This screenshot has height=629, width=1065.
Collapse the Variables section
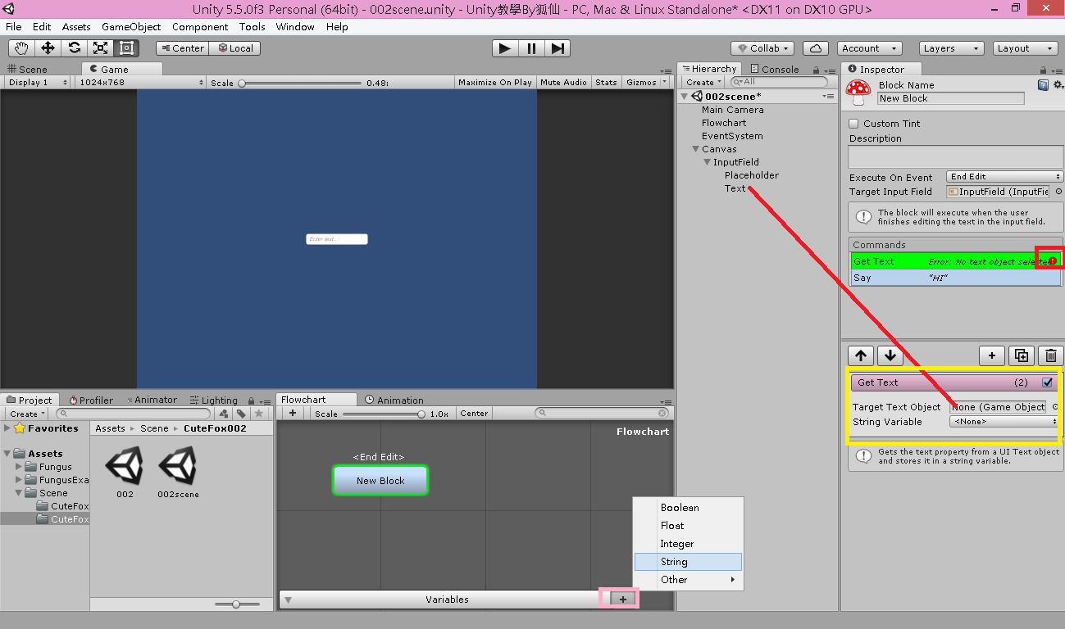coord(288,600)
